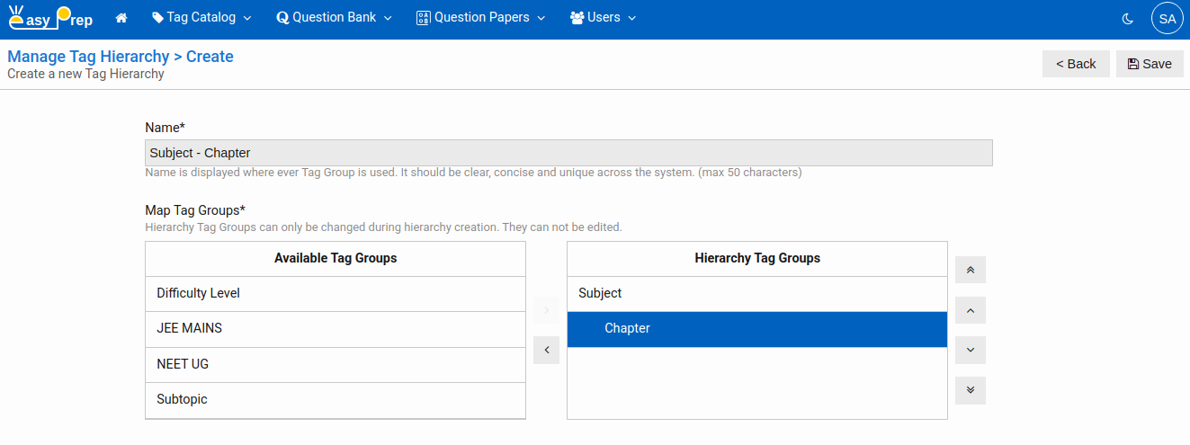The height and width of the screenshot is (445, 1190).
Task: Move Chapter back to available groups
Action: click(546, 351)
